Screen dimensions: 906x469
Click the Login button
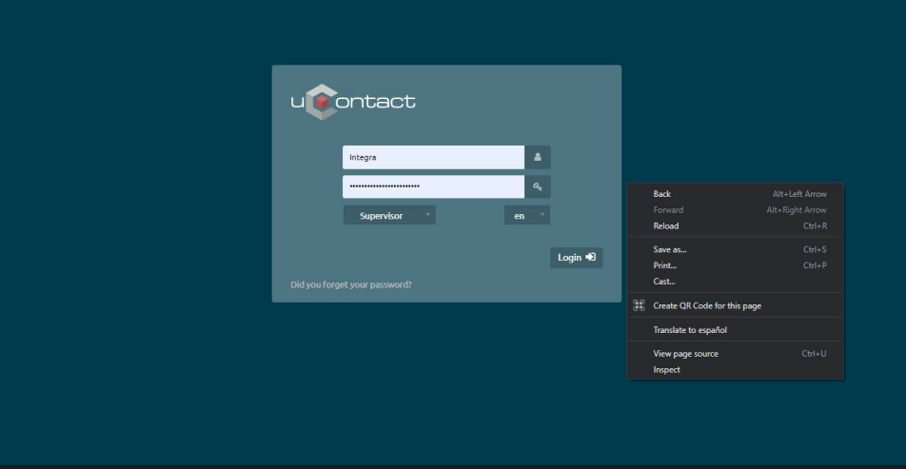point(576,258)
